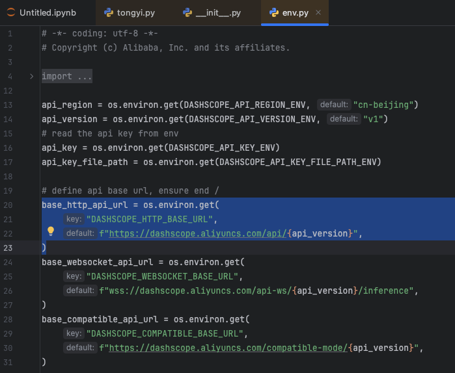Click the 'key:' hint for DASHSCOPE_WEBSOCKET_BASE_URL
This screenshot has width=455, height=373.
point(74,276)
